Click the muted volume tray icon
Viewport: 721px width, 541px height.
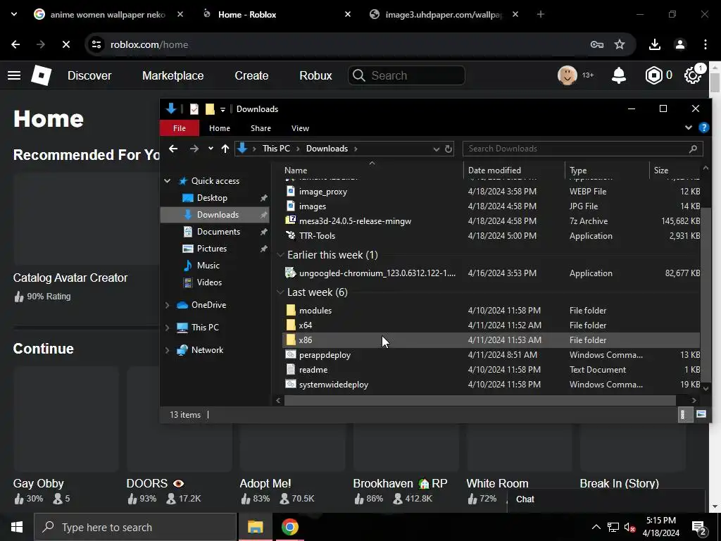(x=630, y=527)
